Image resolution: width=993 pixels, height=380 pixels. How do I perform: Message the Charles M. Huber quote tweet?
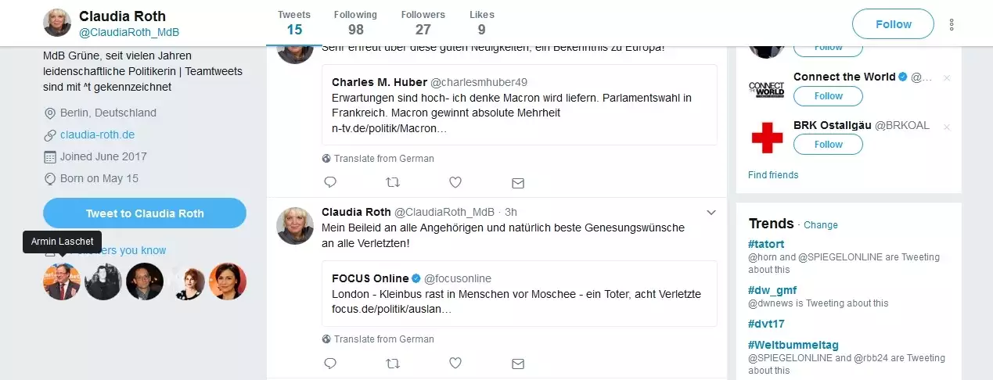pos(517,183)
